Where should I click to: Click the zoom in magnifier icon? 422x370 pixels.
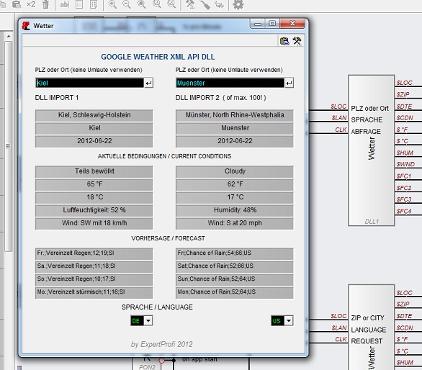[x=112, y=4]
